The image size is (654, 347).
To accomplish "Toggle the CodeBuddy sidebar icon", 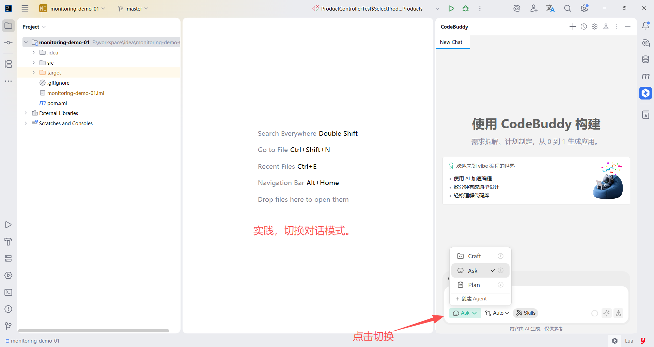I will coord(645,93).
